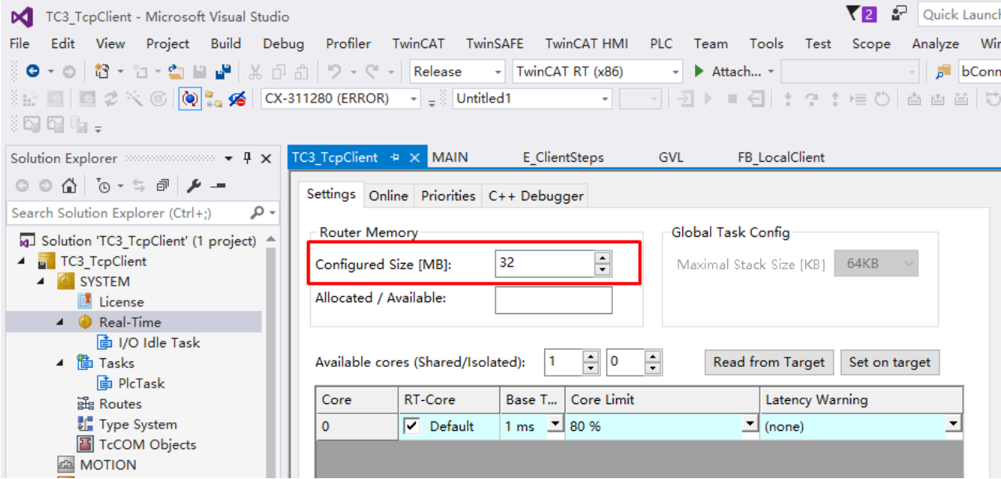Click the green Attach play icon
Viewport: 1001px width, 479px height.
point(699,72)
